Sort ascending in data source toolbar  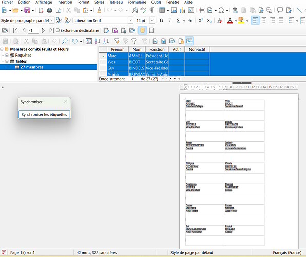[x=98, y=41]
